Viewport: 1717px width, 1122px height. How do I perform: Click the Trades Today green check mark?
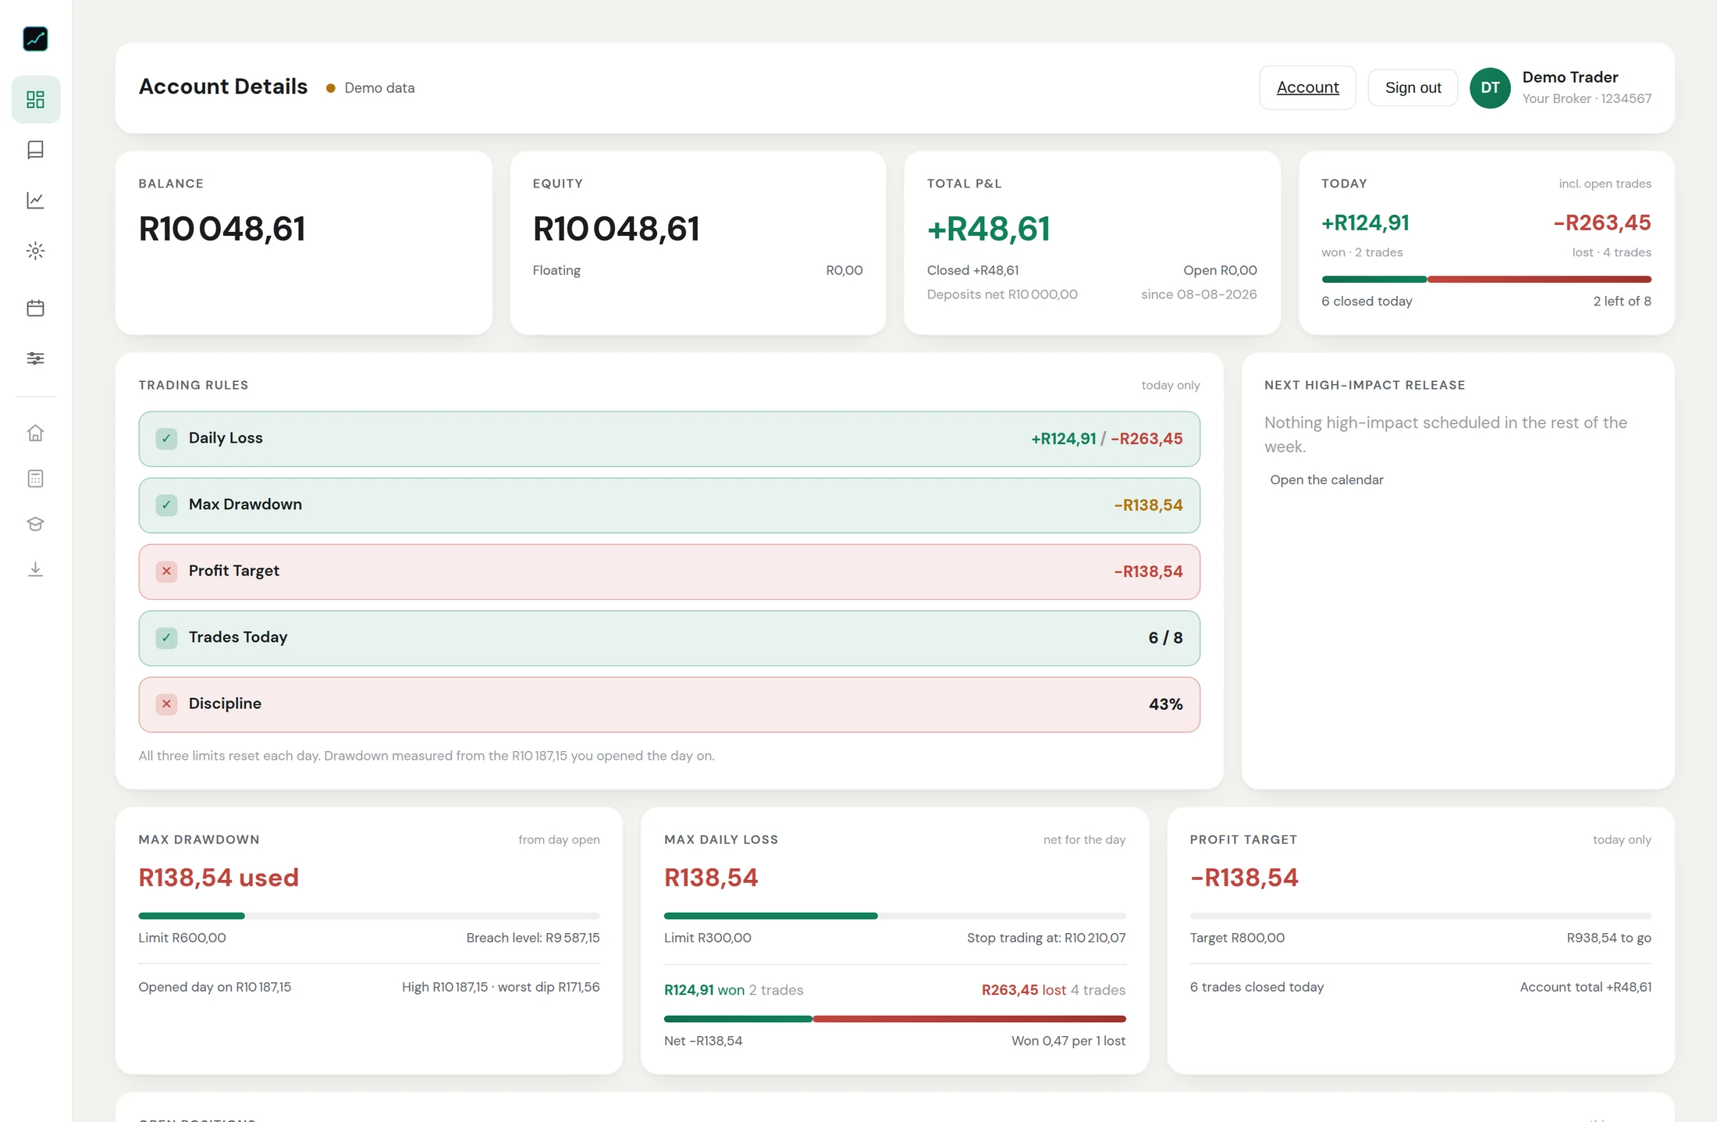point(166,637)
